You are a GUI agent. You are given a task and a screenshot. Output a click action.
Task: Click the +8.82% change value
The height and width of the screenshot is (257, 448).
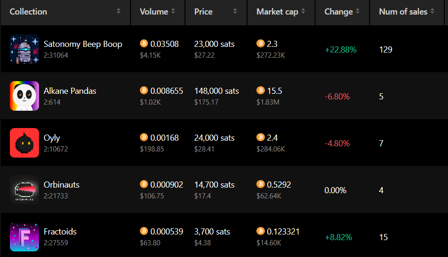(x=338, y=237)
